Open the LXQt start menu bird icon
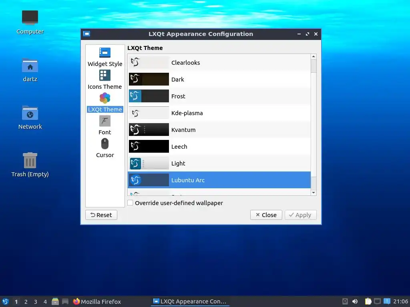Image resolution: width=410 pixels, height=307 pixels. tap(6, 301)
